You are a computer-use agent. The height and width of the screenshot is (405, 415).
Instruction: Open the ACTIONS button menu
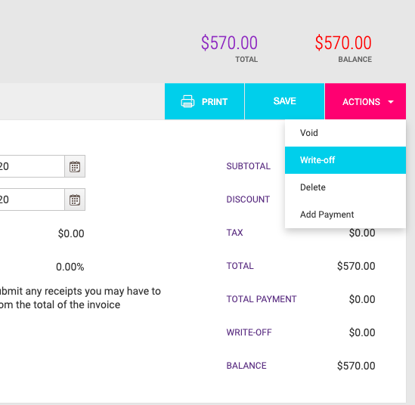click(x=365, y=101)
